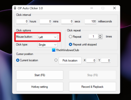Viewport: 131px width, 100px height.
Task: Open the Click type dropdown
Action: pyautogui.click(x=47, y=45)
